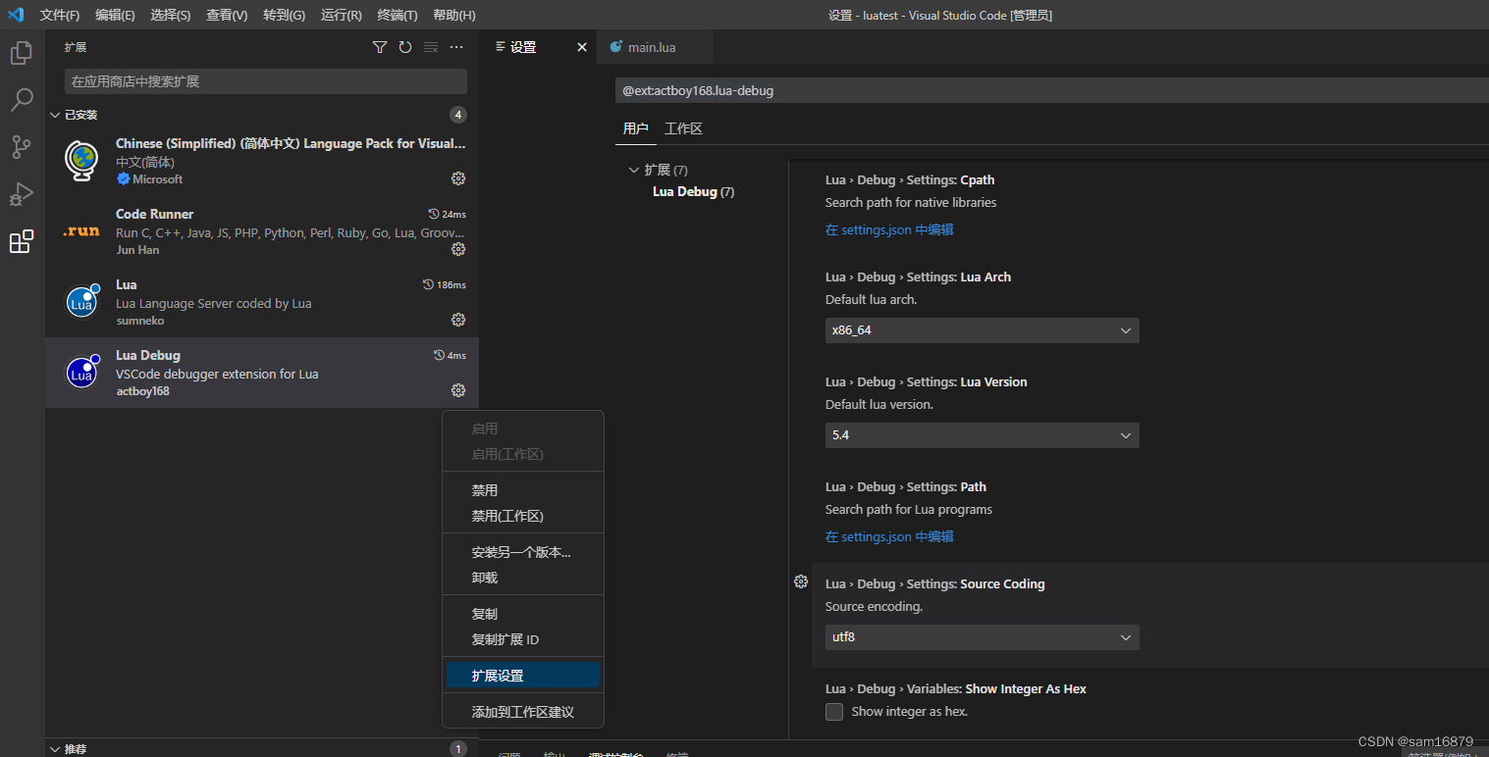Click the Chinese Language Pack globe icon
The image size is (1489, 757).
tap(81, 160)
